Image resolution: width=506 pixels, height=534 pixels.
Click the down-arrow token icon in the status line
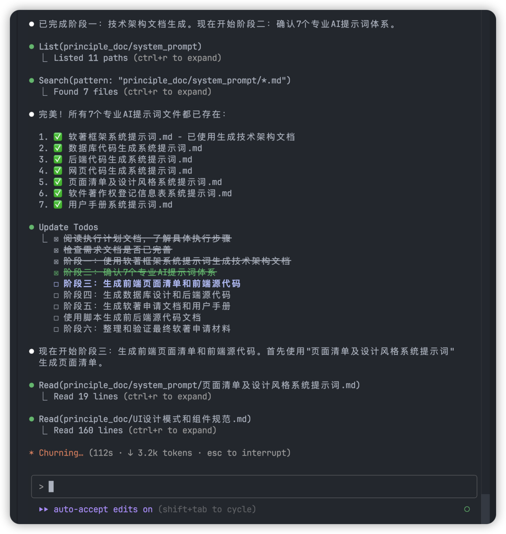point(130,452)
